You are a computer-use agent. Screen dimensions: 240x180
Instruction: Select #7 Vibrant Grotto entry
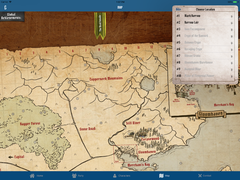(x=205, y=56)
